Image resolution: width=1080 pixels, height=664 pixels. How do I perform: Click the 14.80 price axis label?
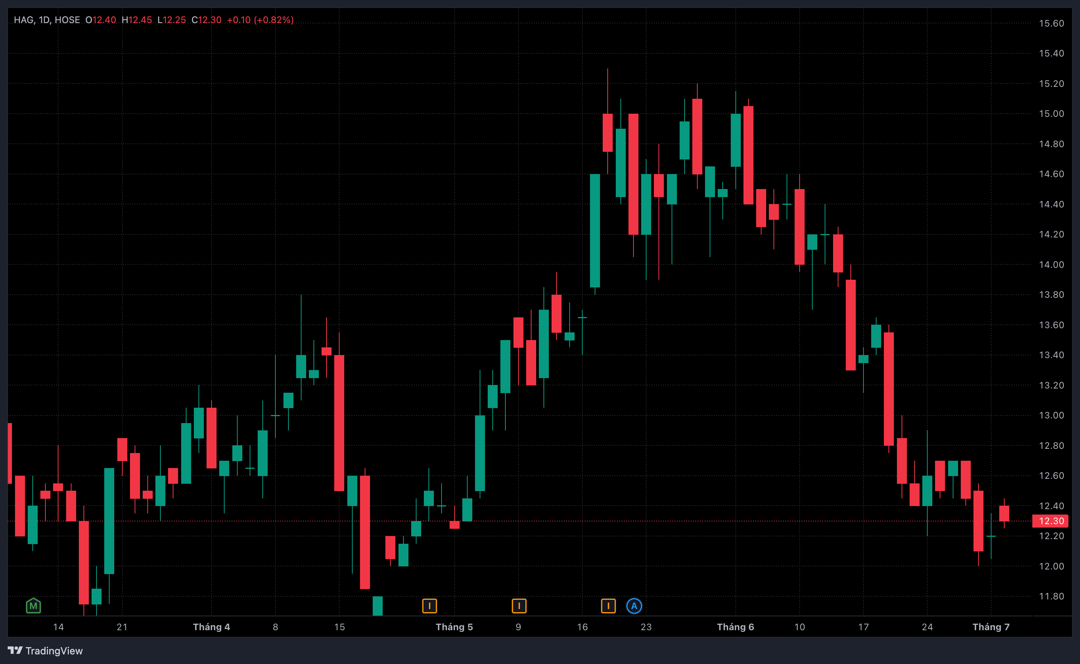coord(1052,144)
